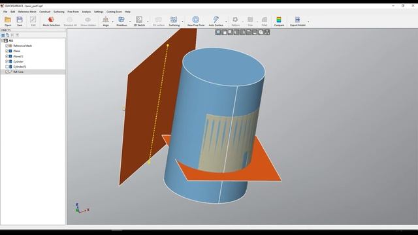This screenshot has height=235, width=418.
Task: Open the Analysis menu
Action: click(86, 12)
